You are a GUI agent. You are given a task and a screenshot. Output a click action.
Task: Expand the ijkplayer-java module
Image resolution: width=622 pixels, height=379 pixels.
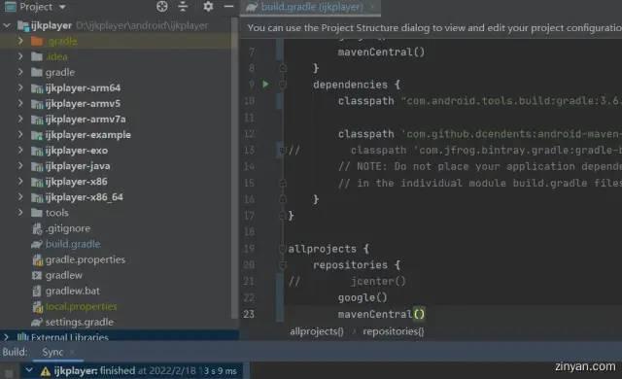20,166
